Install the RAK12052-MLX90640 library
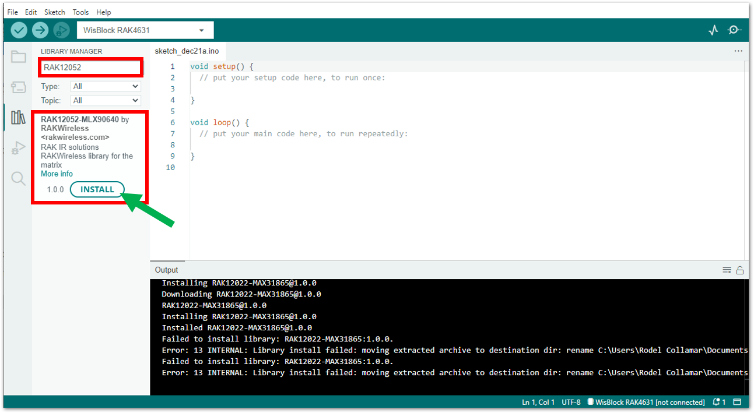This screenshot has height=413, width=754. pyautogui.click(x=97, y=189)
